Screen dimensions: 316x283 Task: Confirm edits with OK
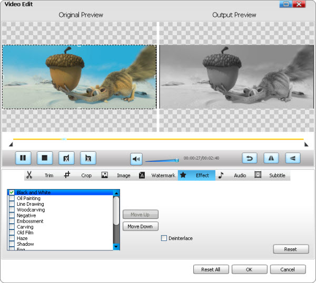[x=249, y=269]
